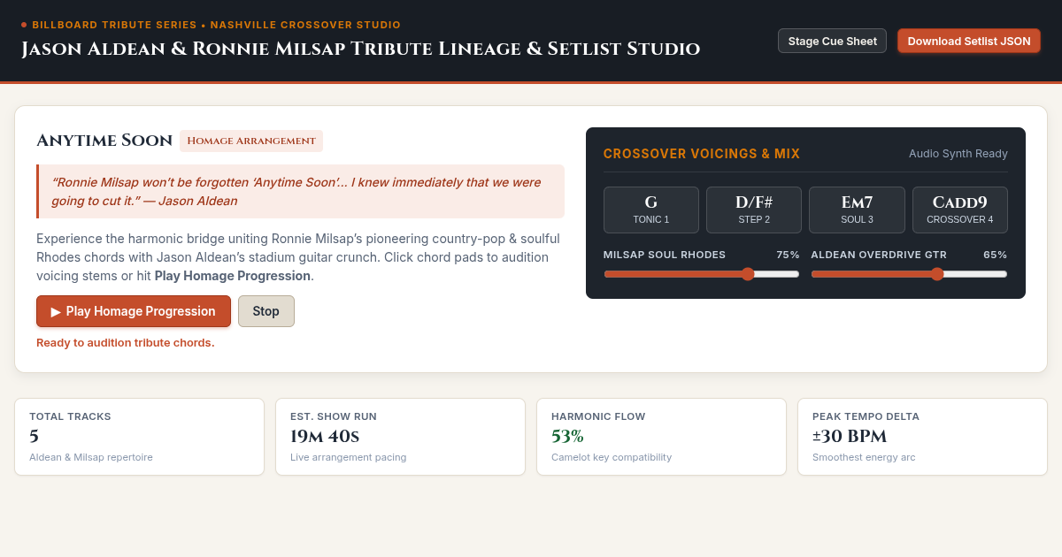Adjust the Aldean Overdrive GTR slider

[909, 274]
